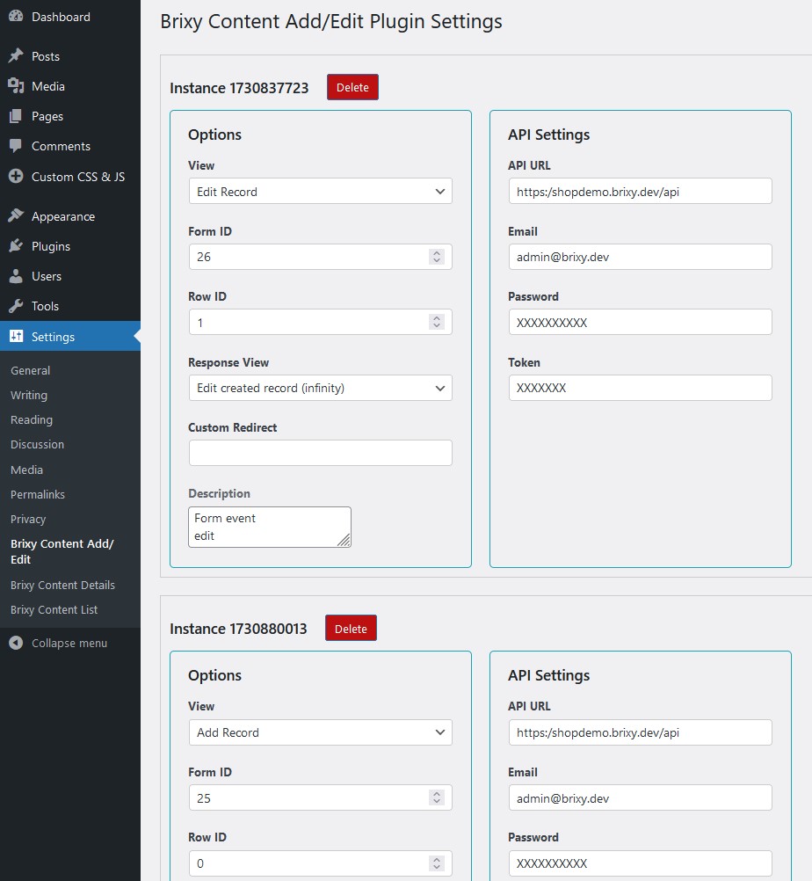Image resolution: width=812 pixels, height=881 pixels.
Task: Increase Form ID 25 with up arrow
Action: [x=437, y=794]
